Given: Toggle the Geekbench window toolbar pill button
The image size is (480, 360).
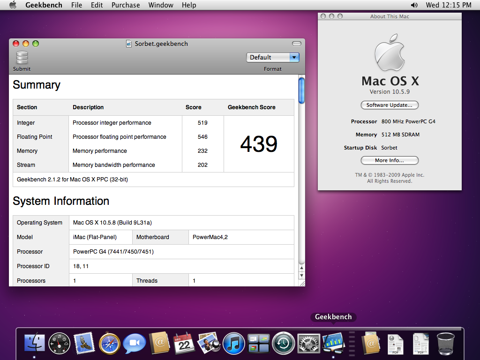Looking at the screenshot, I should coord(296,44).
